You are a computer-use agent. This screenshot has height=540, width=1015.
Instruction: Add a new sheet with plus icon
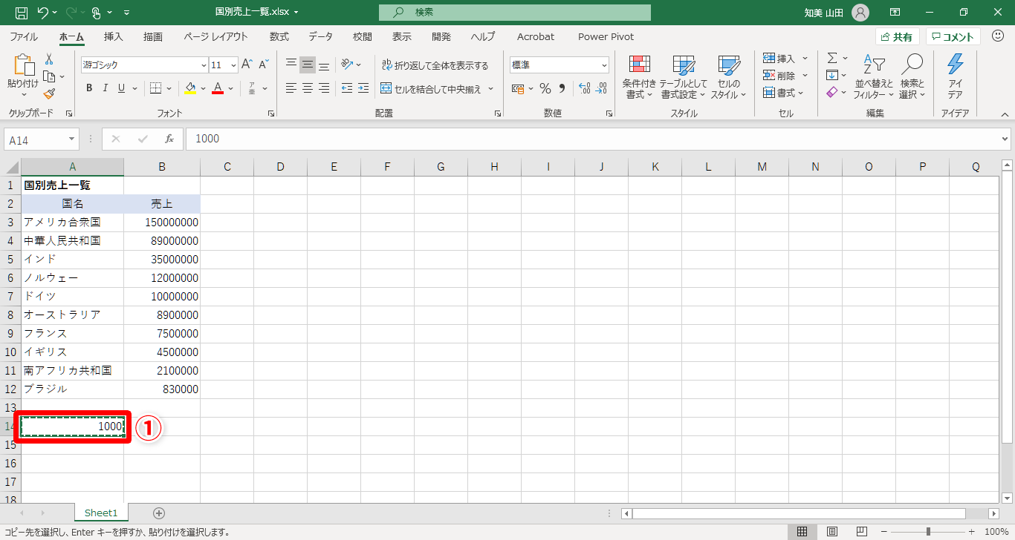158,513
